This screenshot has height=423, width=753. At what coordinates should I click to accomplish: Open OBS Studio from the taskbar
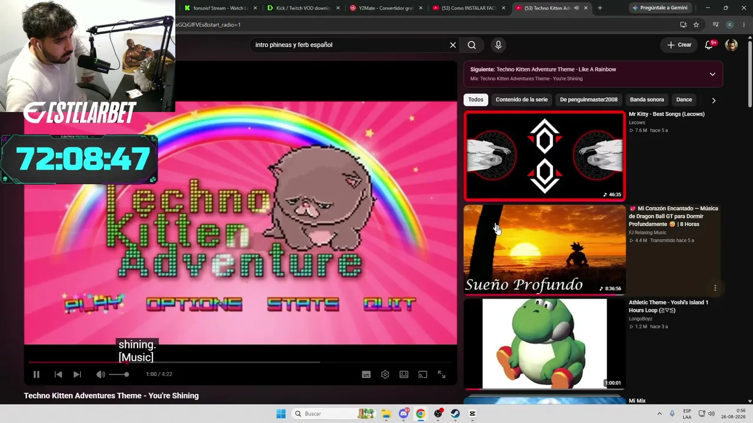click(438, 414)
